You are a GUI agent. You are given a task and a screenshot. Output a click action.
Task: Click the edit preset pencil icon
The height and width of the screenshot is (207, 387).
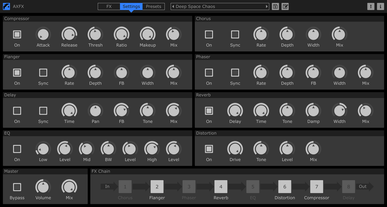click(x=285, y=6)
